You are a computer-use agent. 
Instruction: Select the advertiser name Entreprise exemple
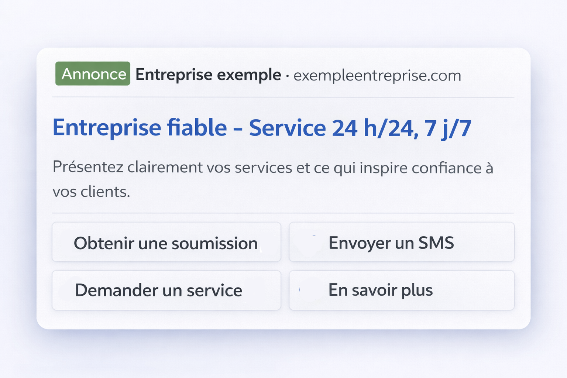(x=208, y=74)
